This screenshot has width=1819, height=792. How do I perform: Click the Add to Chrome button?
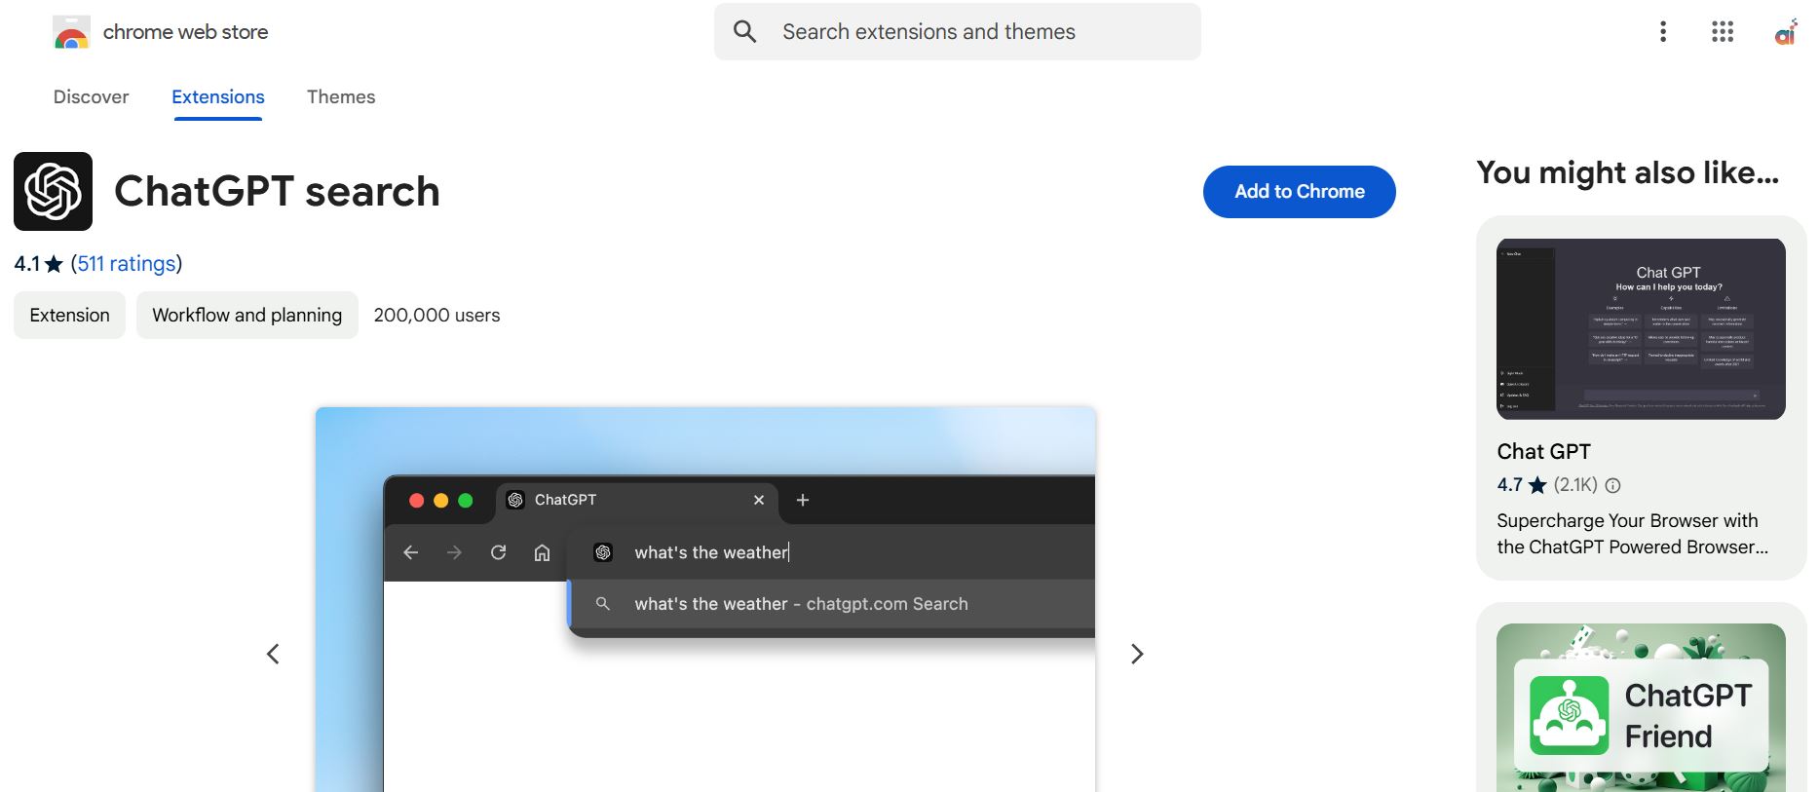(x=1300, y=192)
